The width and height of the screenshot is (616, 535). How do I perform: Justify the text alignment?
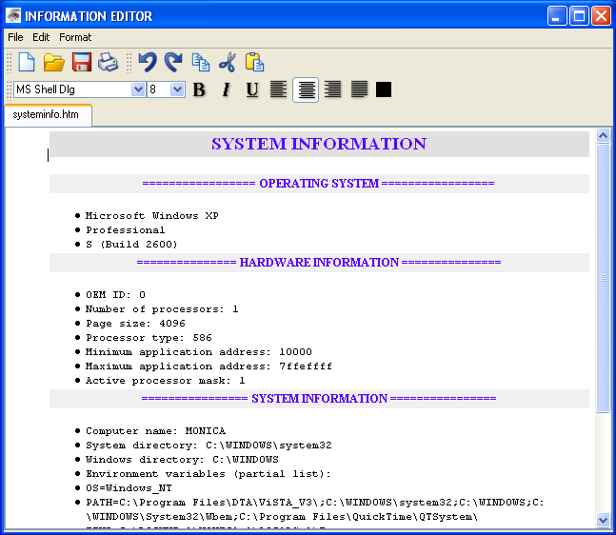click(x=360, y=89)
